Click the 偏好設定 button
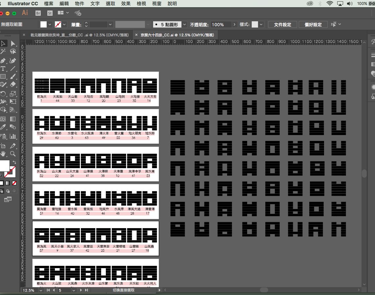Image resolution: width=375 pixels, height=295 pixels. tap(313, 25)
